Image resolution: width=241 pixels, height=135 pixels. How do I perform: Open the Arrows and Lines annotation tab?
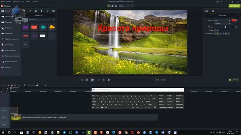(30, 11)
